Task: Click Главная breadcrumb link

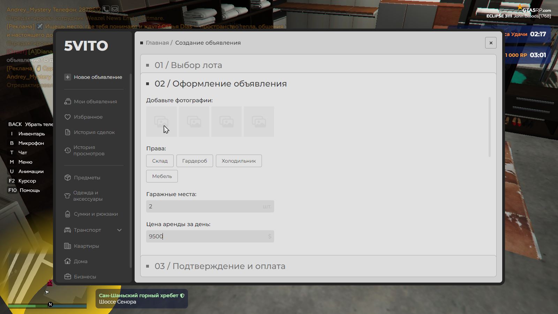Action: point(157,43)
